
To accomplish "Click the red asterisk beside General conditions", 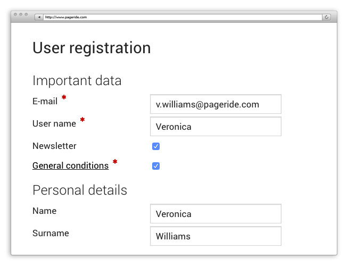I will [x=115, y=162].
